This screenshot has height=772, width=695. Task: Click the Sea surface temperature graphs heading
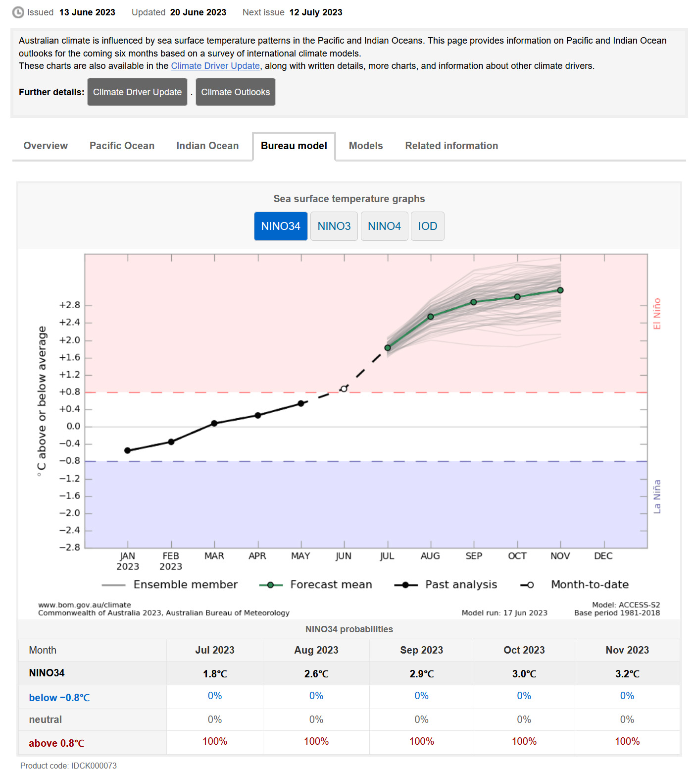tap(349, 199)
